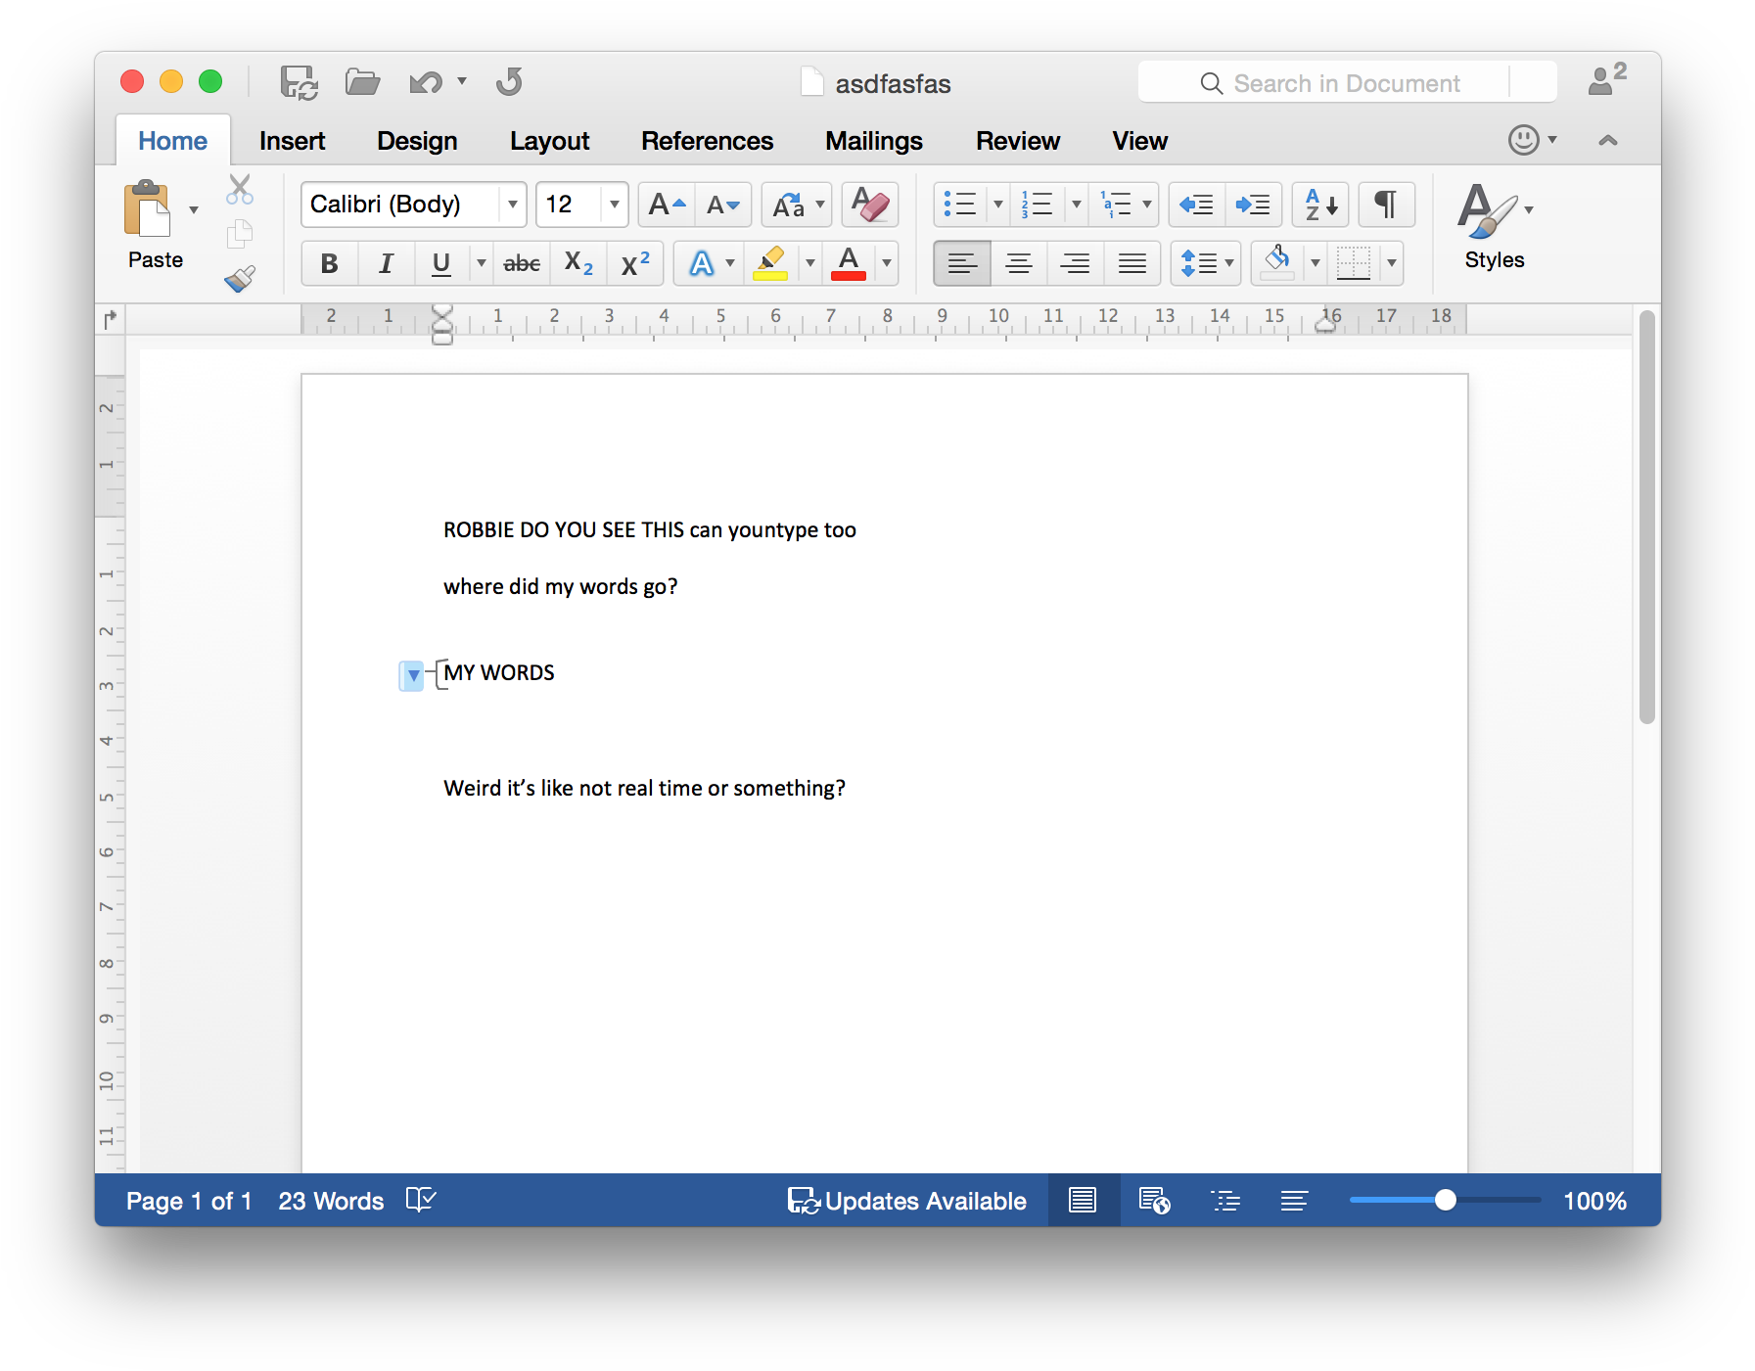The image size is (1755, 1371).
Task: Expand the line spacing dropdown
Action: click(1229, 263)
